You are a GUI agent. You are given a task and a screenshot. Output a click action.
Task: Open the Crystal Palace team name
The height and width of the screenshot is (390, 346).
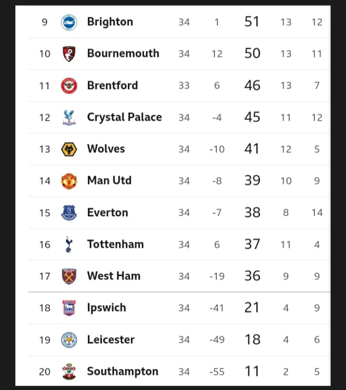(x=124, y=117)
